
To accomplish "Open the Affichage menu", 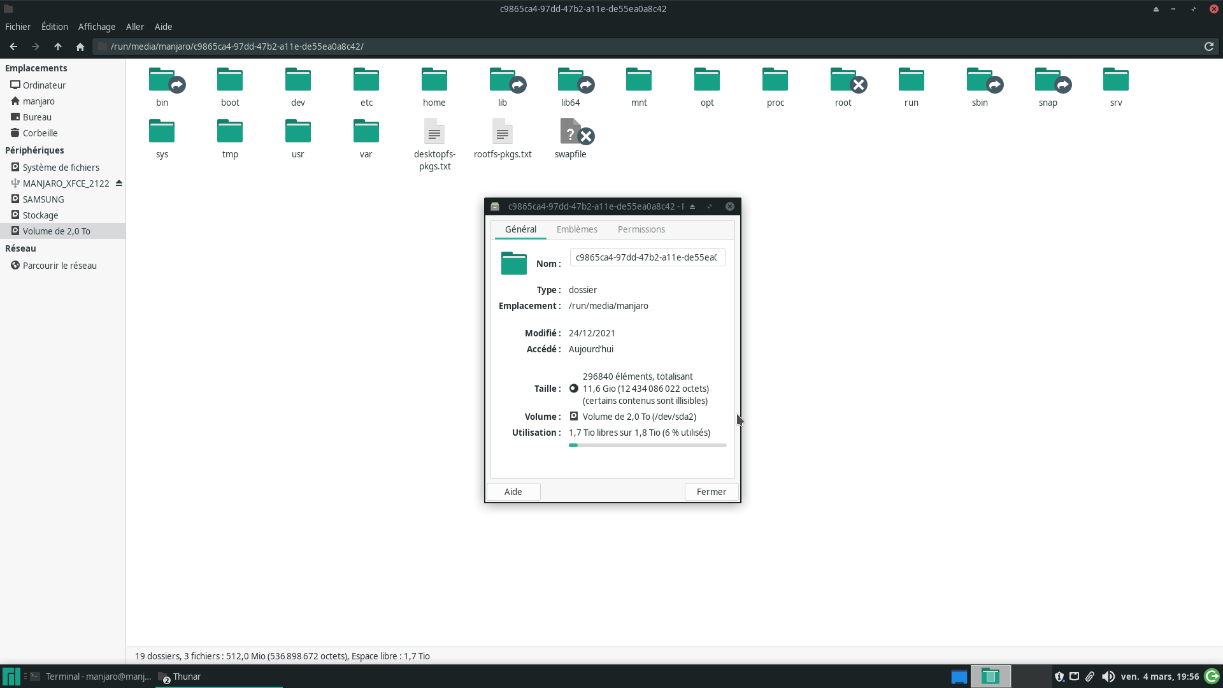I will [x=97, y=27].
